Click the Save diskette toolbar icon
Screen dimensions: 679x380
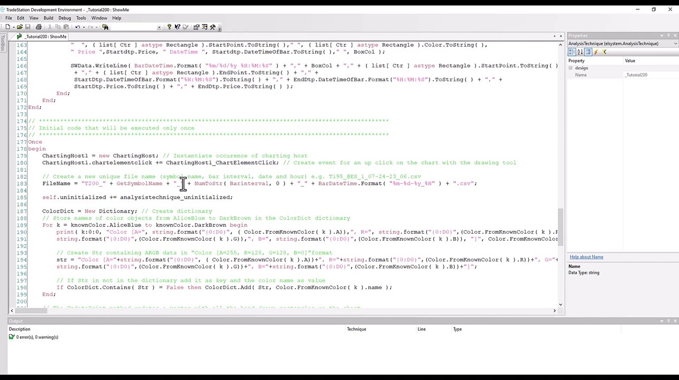tap(27, 27)
